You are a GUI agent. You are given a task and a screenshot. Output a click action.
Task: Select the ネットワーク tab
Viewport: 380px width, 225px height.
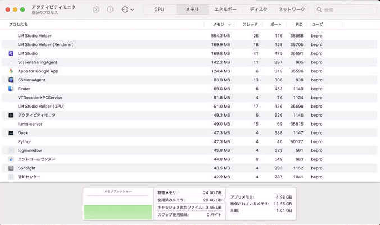(x=292, y=10)
